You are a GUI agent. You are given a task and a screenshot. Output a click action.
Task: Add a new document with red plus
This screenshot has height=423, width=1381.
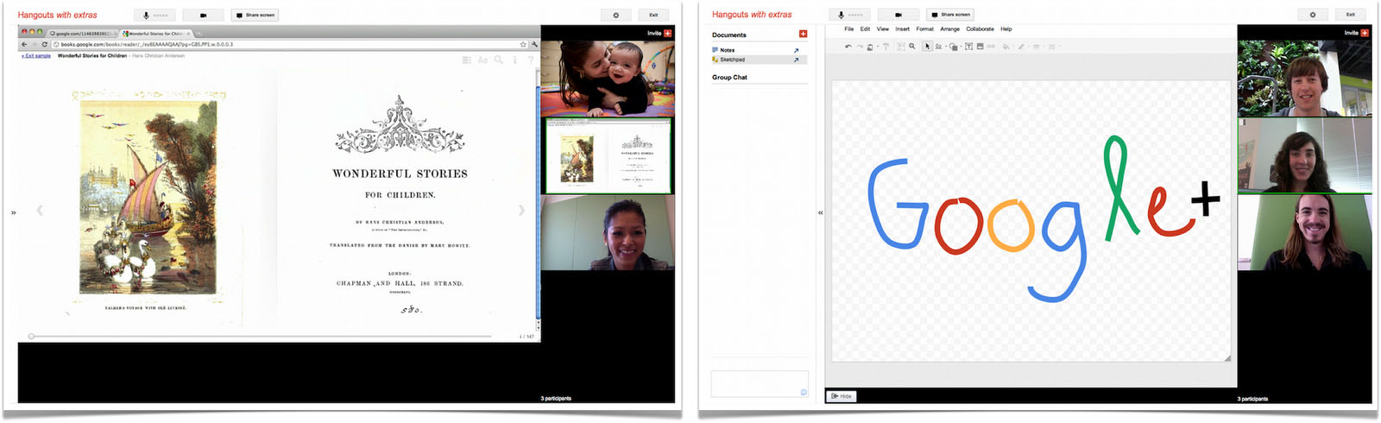coord(803,35)
